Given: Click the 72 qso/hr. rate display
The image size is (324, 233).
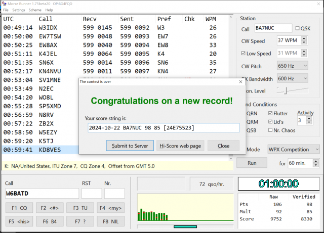Looking at the screenshot, I should pyautogui.click(x=212, y=184).
